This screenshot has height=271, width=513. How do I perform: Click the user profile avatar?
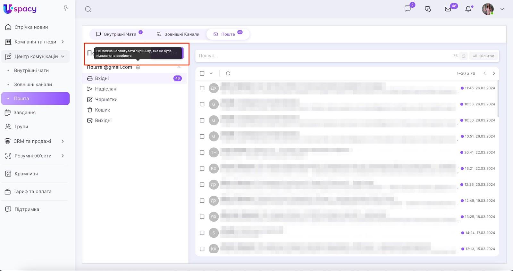pos(488,9)
